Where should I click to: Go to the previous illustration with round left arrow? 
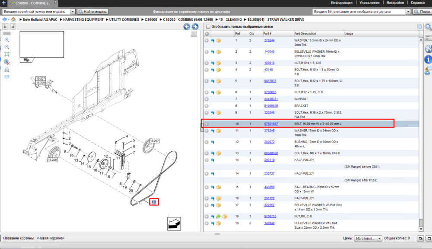coord(187,26)
